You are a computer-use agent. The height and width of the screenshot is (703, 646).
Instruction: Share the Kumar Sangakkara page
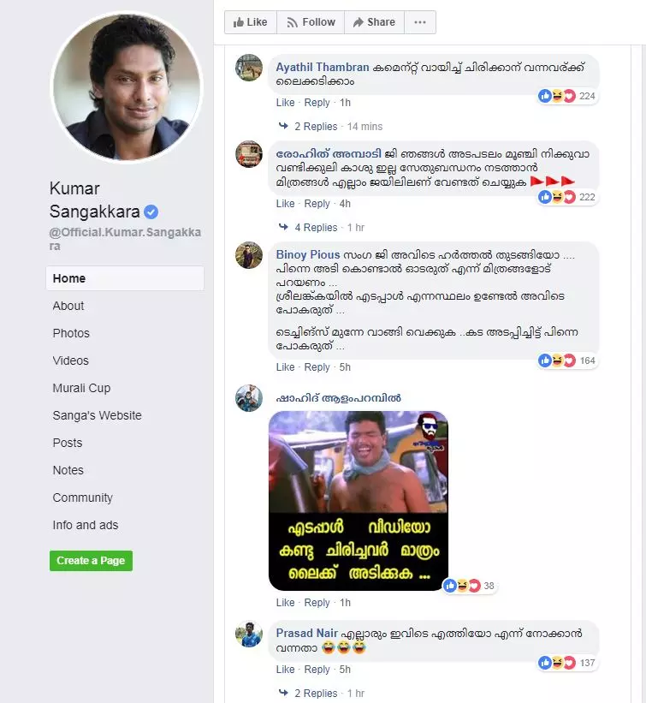tap(374, 22)
